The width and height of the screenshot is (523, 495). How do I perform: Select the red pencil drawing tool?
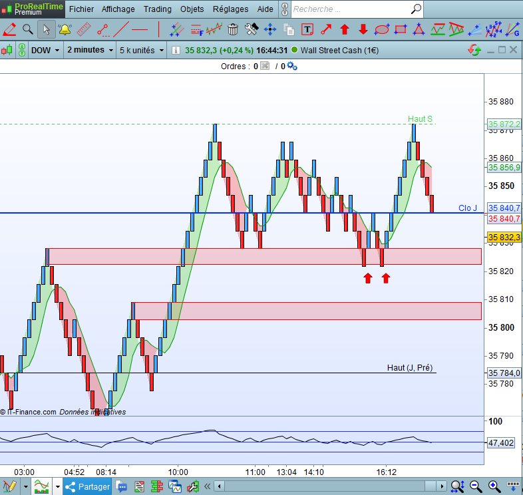coord(9,29)
